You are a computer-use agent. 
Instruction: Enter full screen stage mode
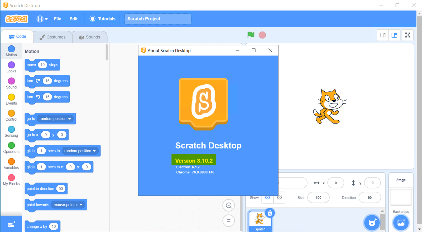(408, 35)
